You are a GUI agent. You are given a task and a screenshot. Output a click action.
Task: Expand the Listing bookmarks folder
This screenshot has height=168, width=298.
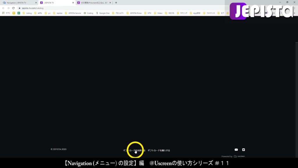pos(28,13)
